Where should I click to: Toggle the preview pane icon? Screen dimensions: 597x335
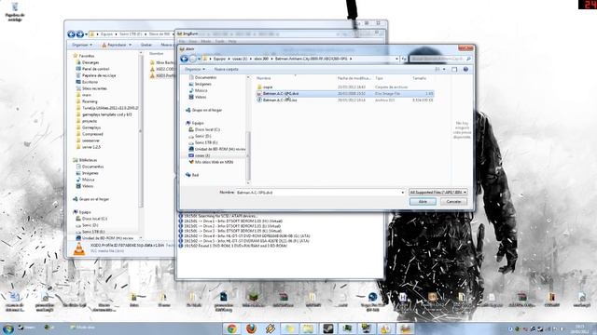coord(454,69)
